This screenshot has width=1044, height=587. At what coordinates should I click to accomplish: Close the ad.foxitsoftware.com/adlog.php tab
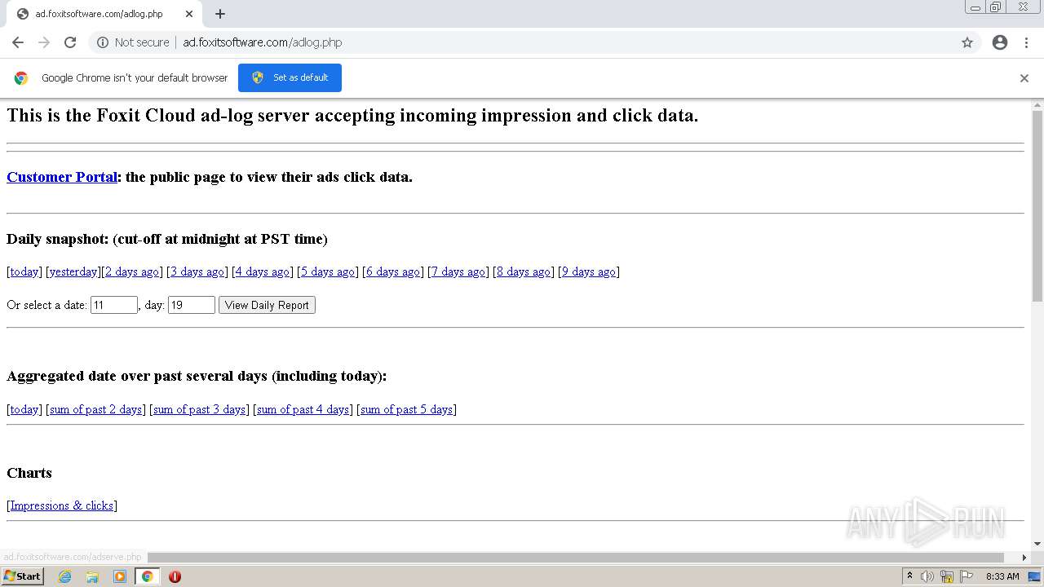pyautogui.click(x=188, y=14)
